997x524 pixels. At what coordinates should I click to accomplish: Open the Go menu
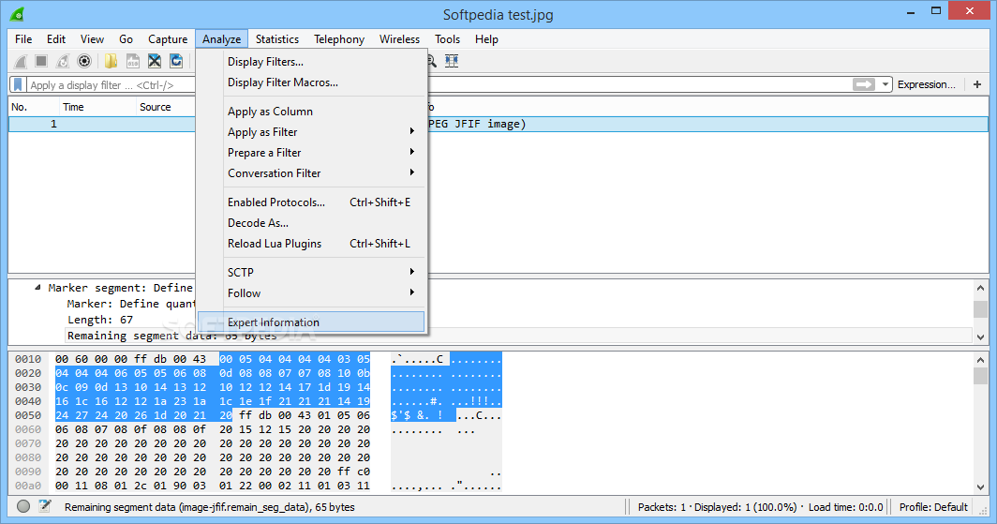126,39
